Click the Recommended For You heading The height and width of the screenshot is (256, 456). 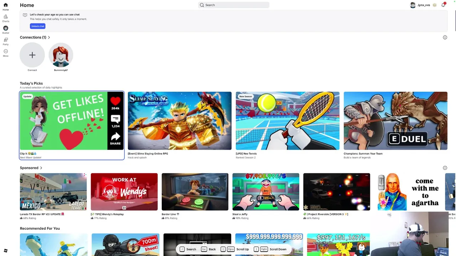click(x=40, y=228)
